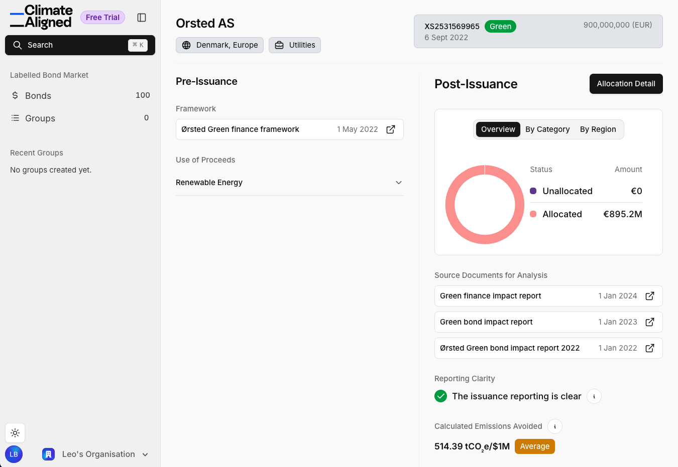Switch to the Overview tab

tap(498, 129)
